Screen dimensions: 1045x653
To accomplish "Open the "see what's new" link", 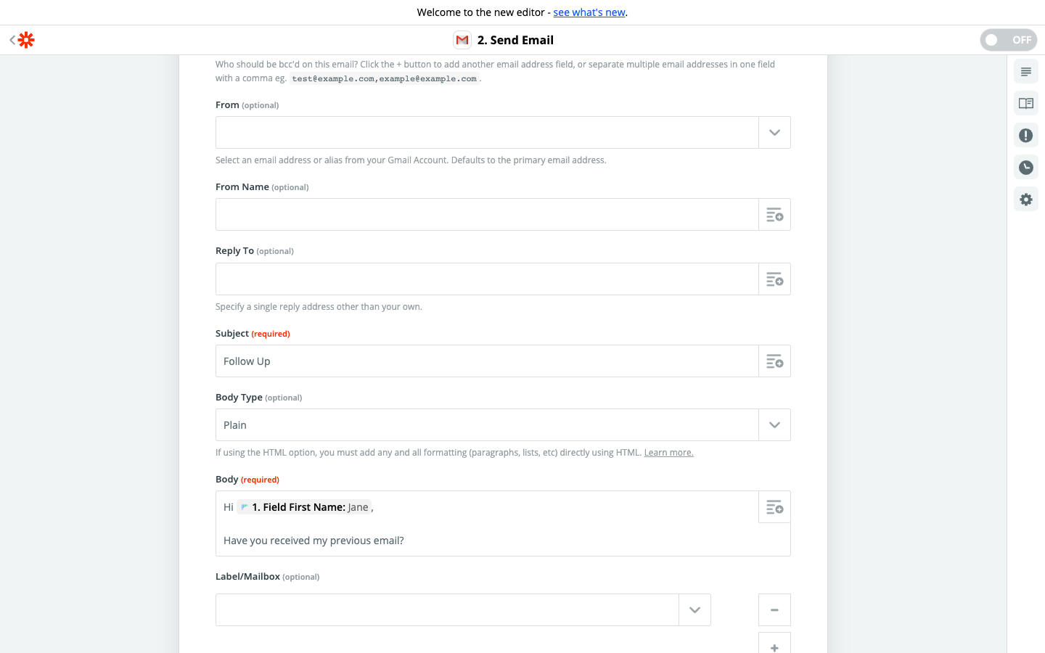I will (x=589, y=12).
